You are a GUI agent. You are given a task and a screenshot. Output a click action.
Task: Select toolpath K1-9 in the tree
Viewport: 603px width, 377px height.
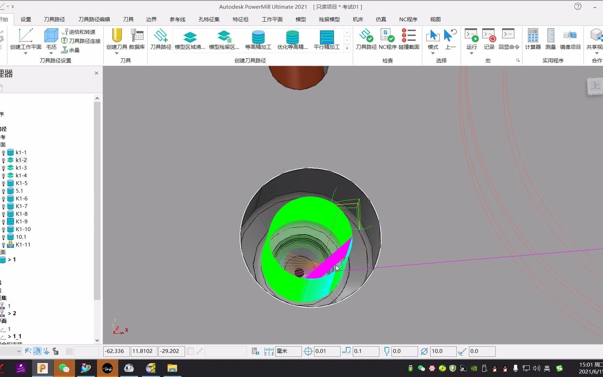pos(21,222)
